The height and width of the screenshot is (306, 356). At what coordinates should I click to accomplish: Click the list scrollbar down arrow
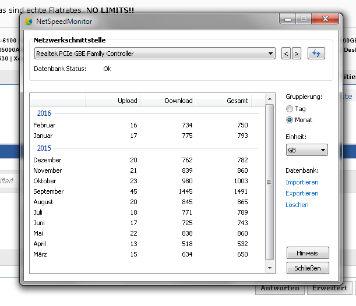(x=270, y=268)
